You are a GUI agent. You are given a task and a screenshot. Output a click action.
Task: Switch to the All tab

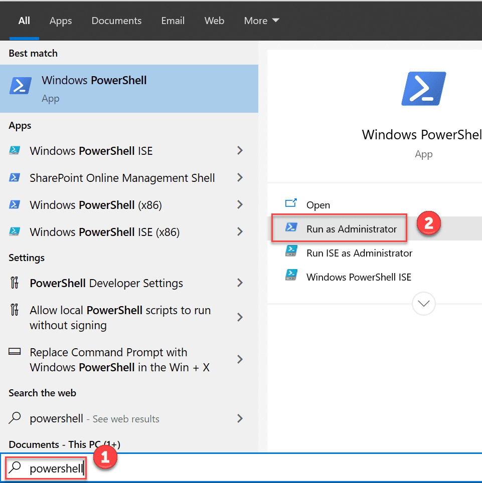point(24,21)
